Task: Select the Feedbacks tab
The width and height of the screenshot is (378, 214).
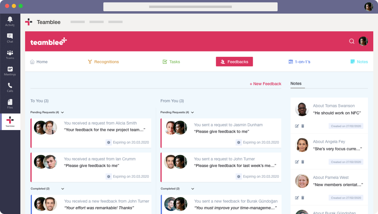Action: click(234, 61)
